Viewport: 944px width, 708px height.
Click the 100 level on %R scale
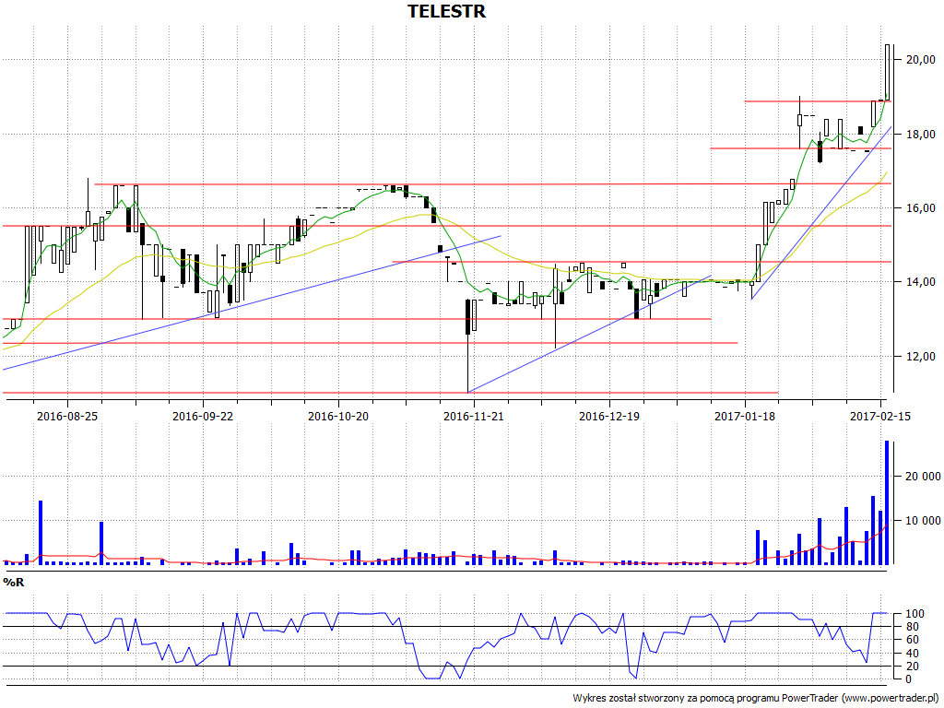[x=914, y=614]
